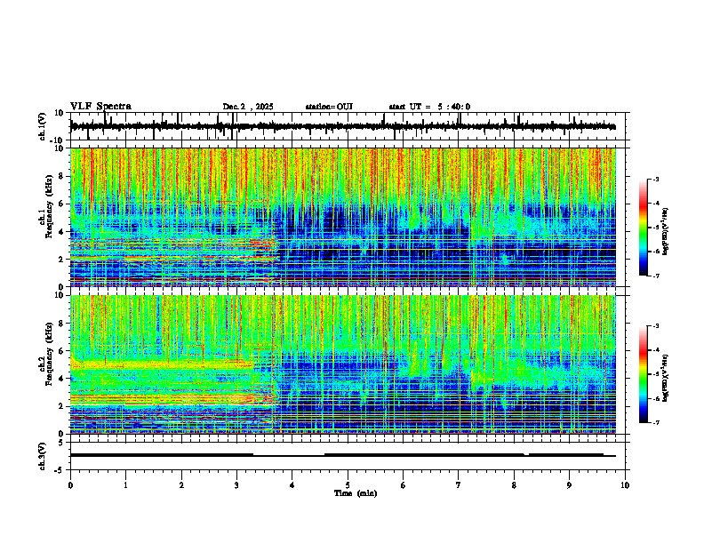This screenshot has height=544, width=704.
Task: Click time axis tick label "1"
Action: [125, 485]
